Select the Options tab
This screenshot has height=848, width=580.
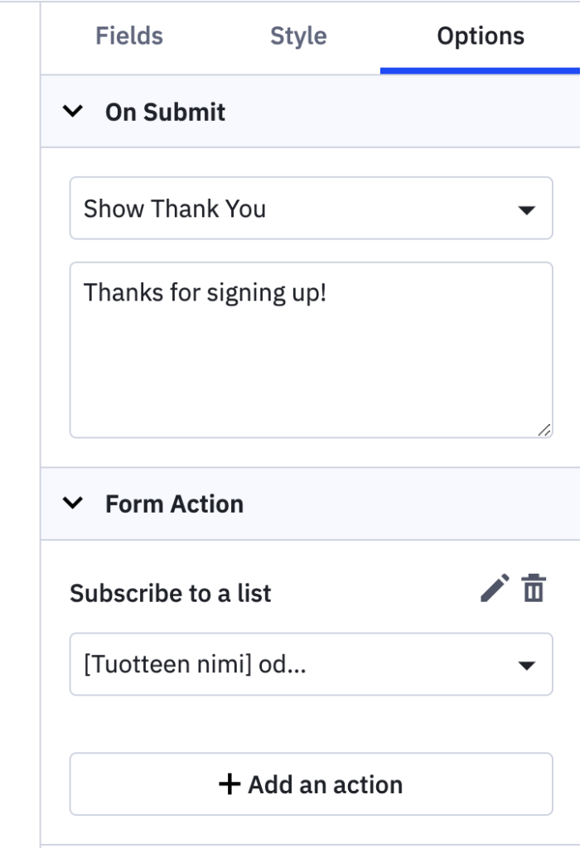[481, 36]
